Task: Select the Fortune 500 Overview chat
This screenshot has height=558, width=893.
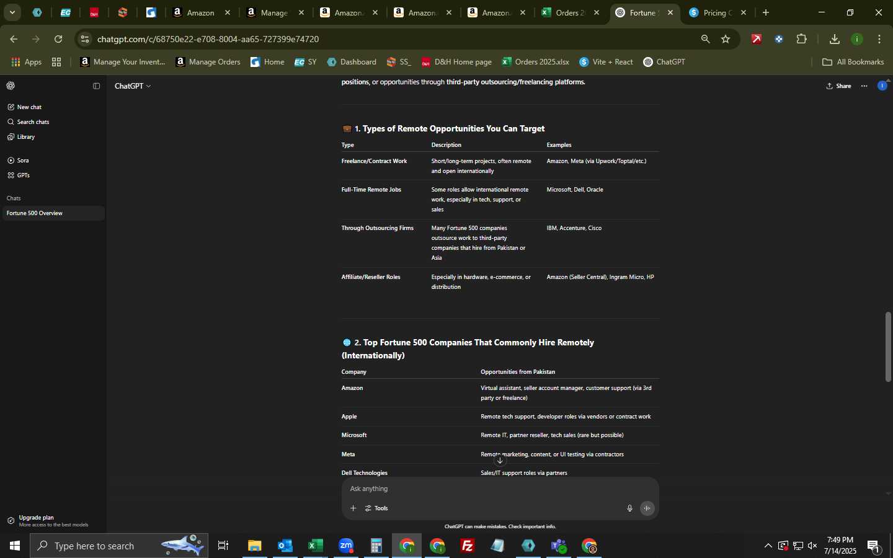Action: click(x=53, y=213)
